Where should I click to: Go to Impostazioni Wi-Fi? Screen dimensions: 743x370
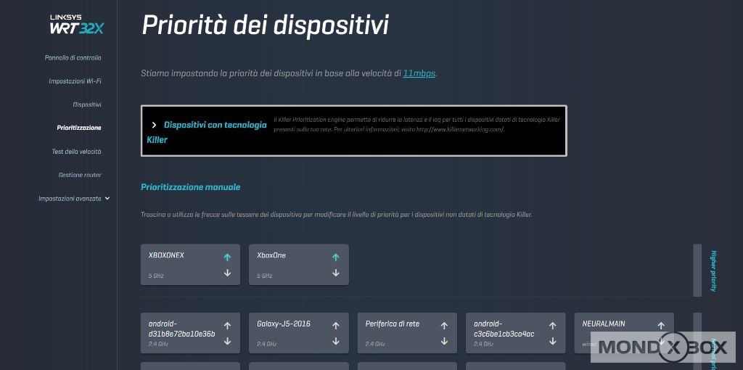point(75,81)
